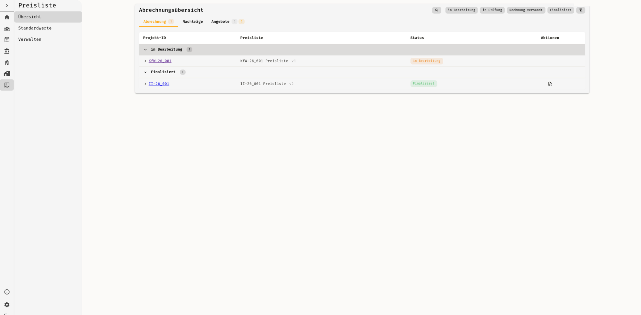Open the info circle icon

pyautogui.click(x=7, y=292)
